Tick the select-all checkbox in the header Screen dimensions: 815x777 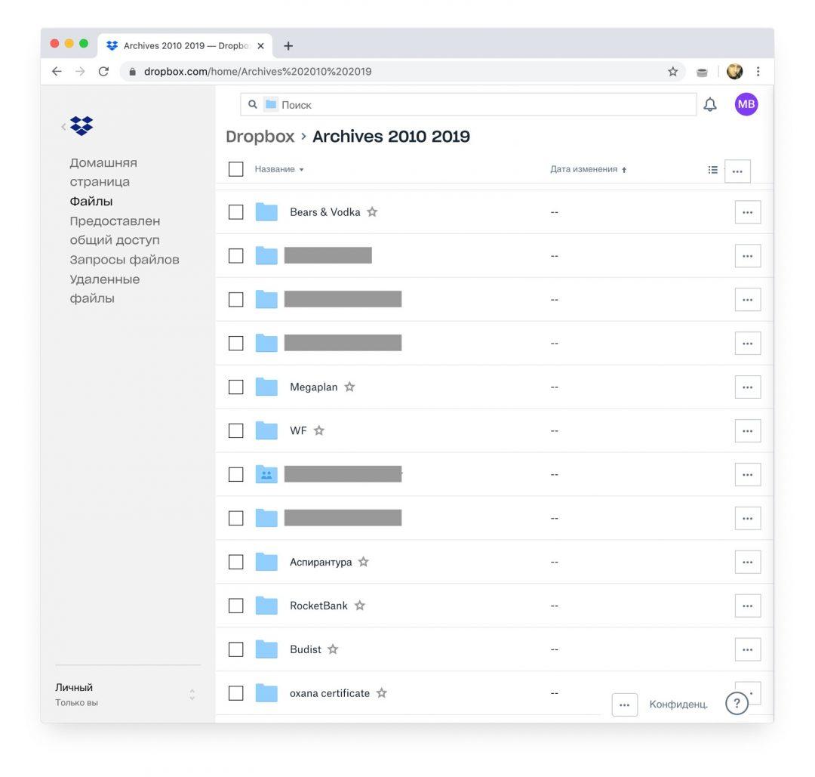[236, 169]
